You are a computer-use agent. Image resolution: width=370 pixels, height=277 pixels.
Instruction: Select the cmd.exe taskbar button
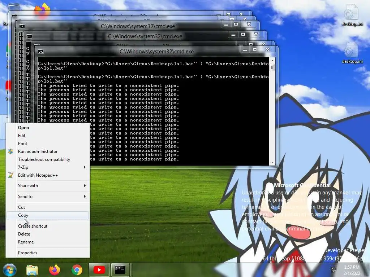[x=120, y=270]
